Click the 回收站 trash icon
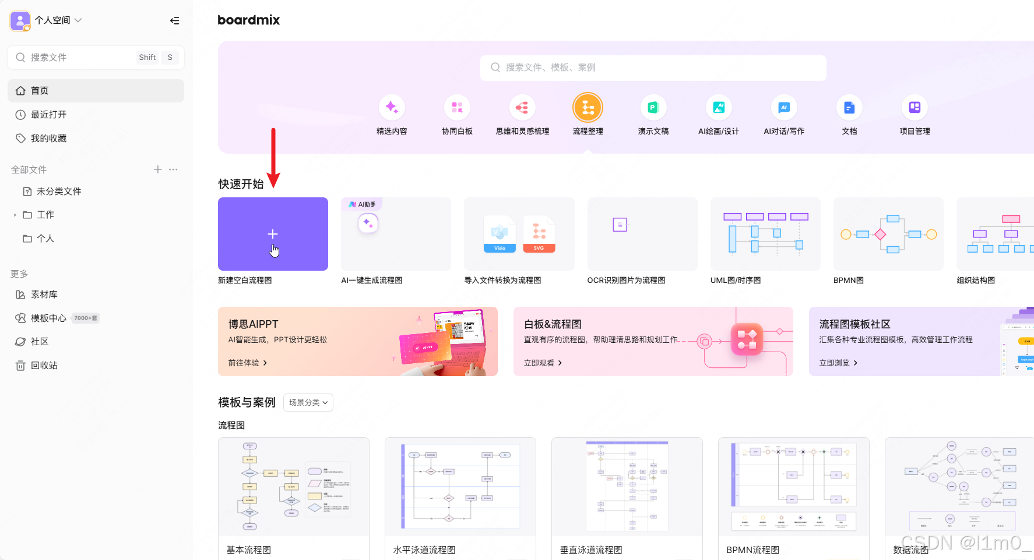 pyautogui.click(x=20, y=366)
